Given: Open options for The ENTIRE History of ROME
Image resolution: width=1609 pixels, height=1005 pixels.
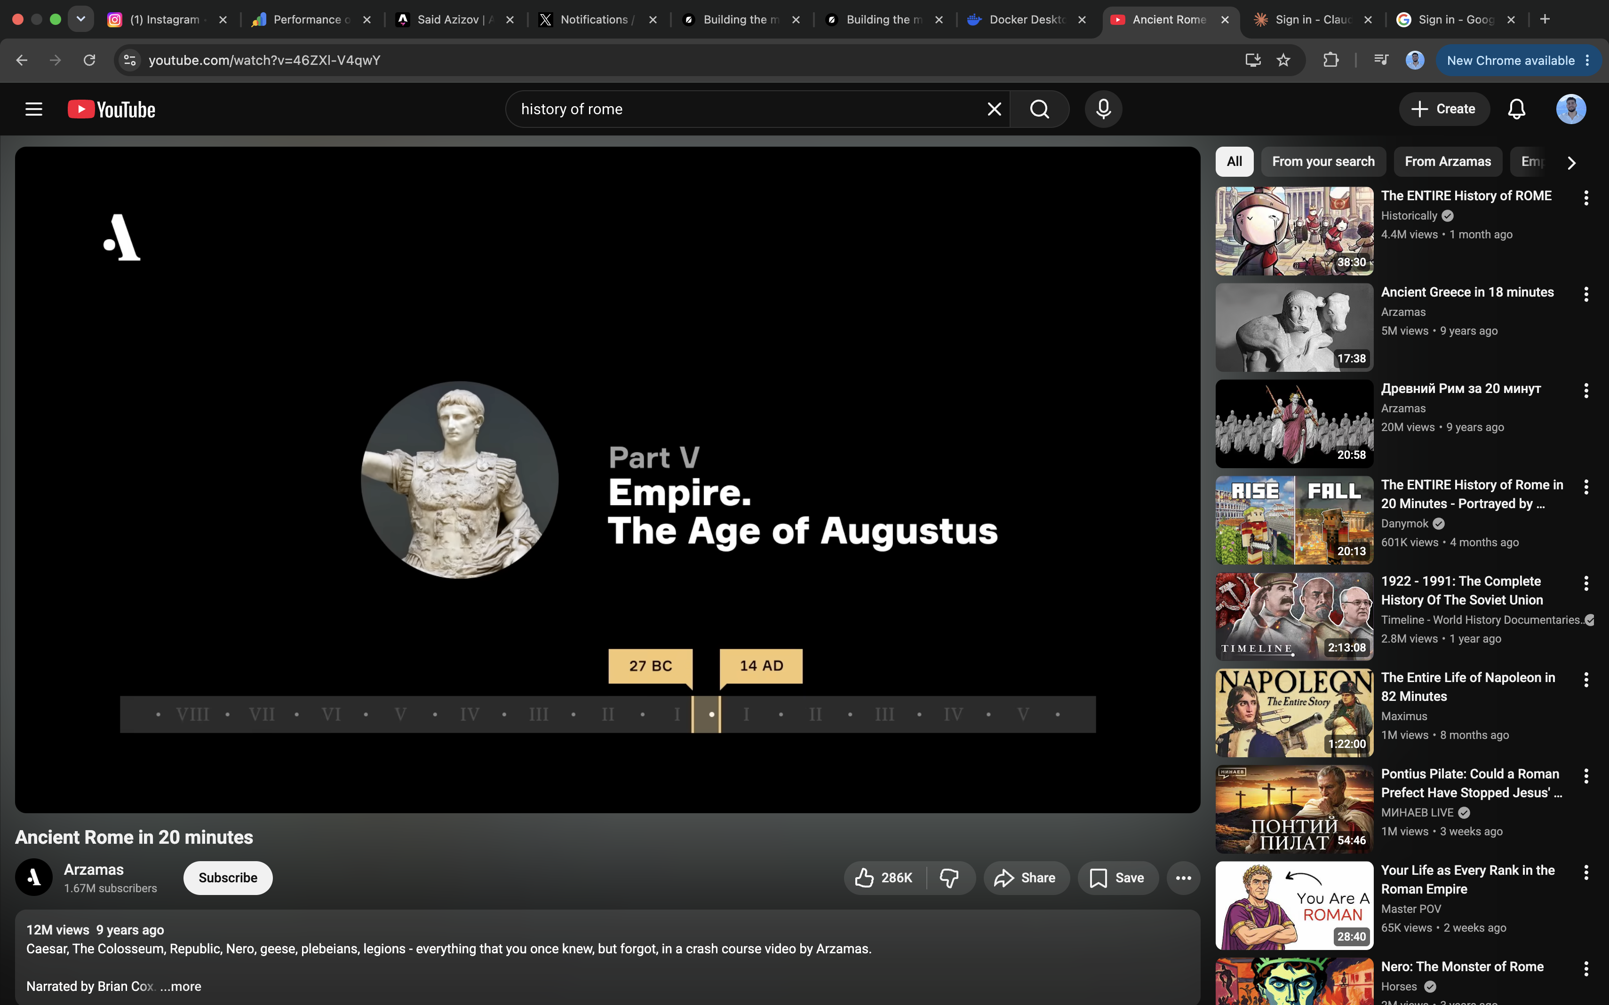Looking at the screenshot, I should pyautogui.click(x=1586, y=197).
